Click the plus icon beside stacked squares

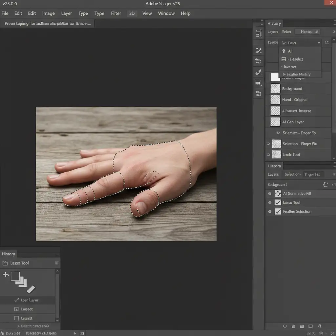tap(6, 275)
